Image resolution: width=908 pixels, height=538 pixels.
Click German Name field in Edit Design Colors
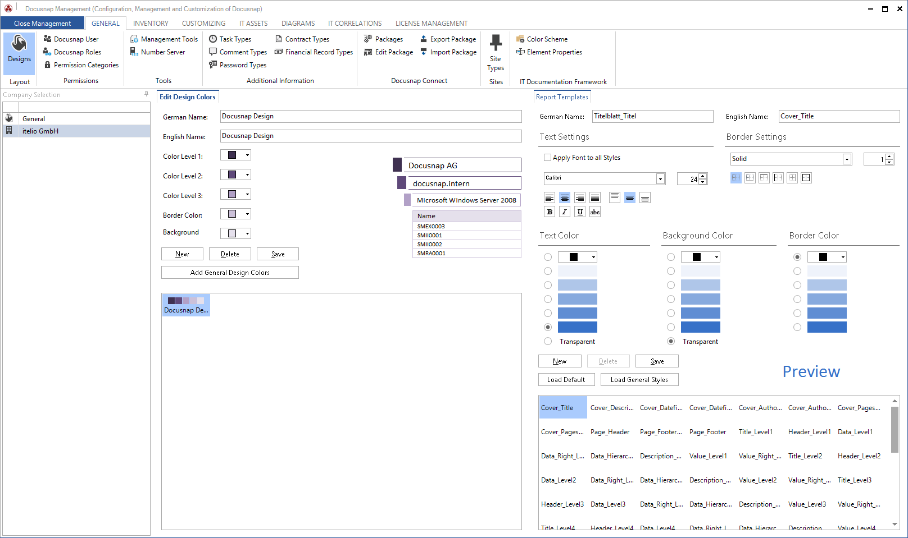pos(371,116)
